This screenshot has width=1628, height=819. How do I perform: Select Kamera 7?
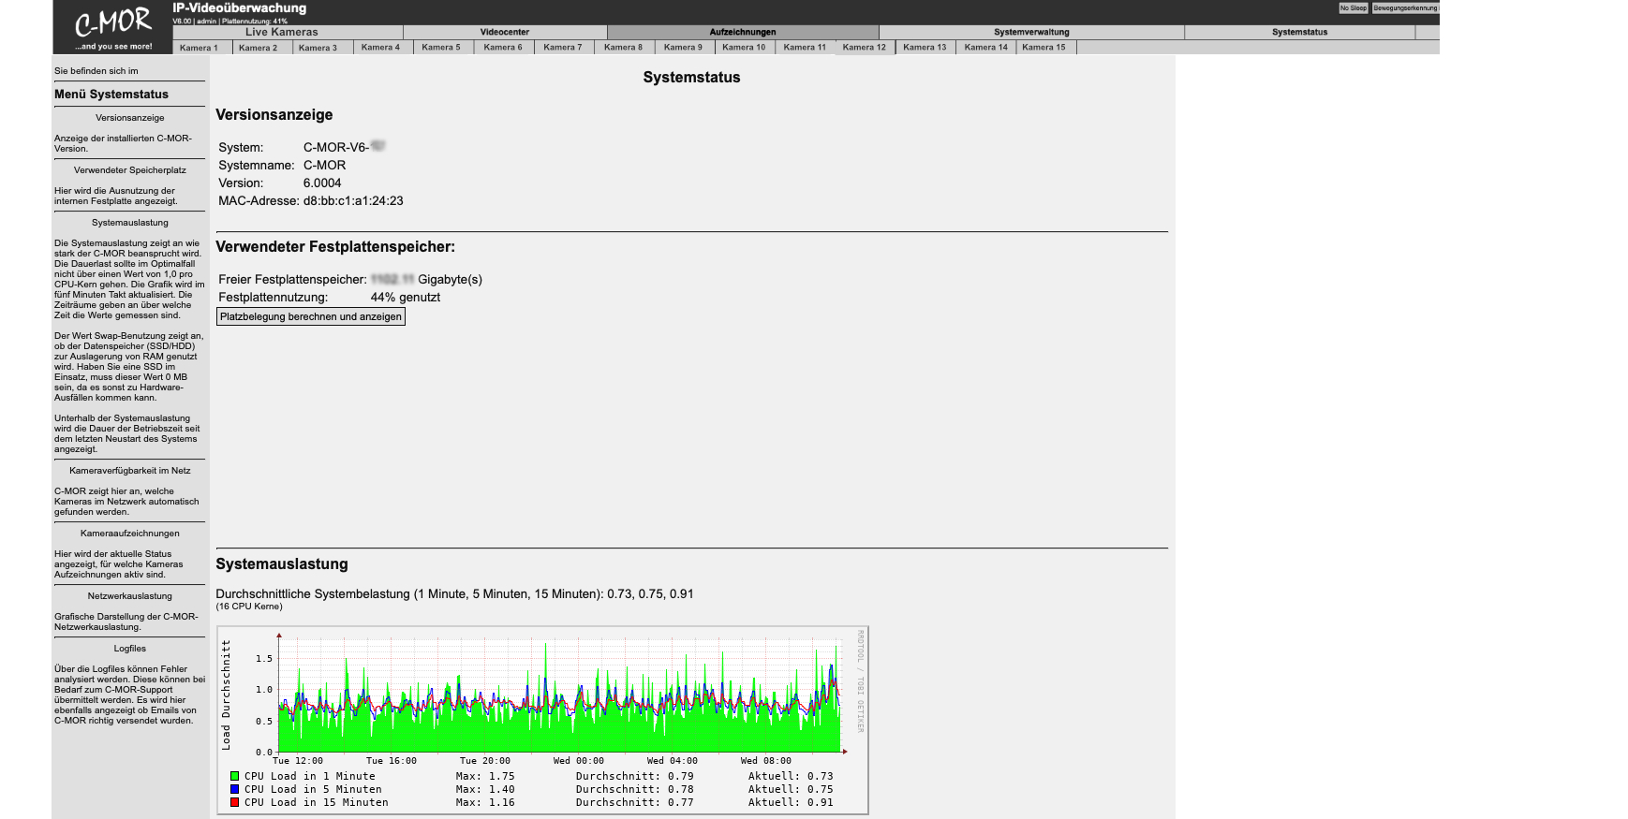[563, 47]
